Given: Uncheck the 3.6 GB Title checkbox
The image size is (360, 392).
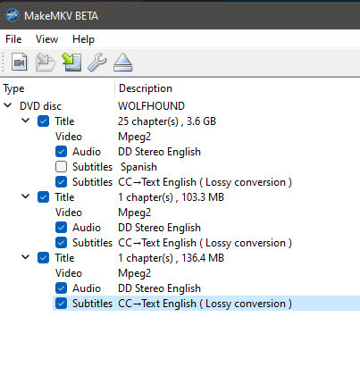Looking at the screenshot, I should click(x=44, y=121).
